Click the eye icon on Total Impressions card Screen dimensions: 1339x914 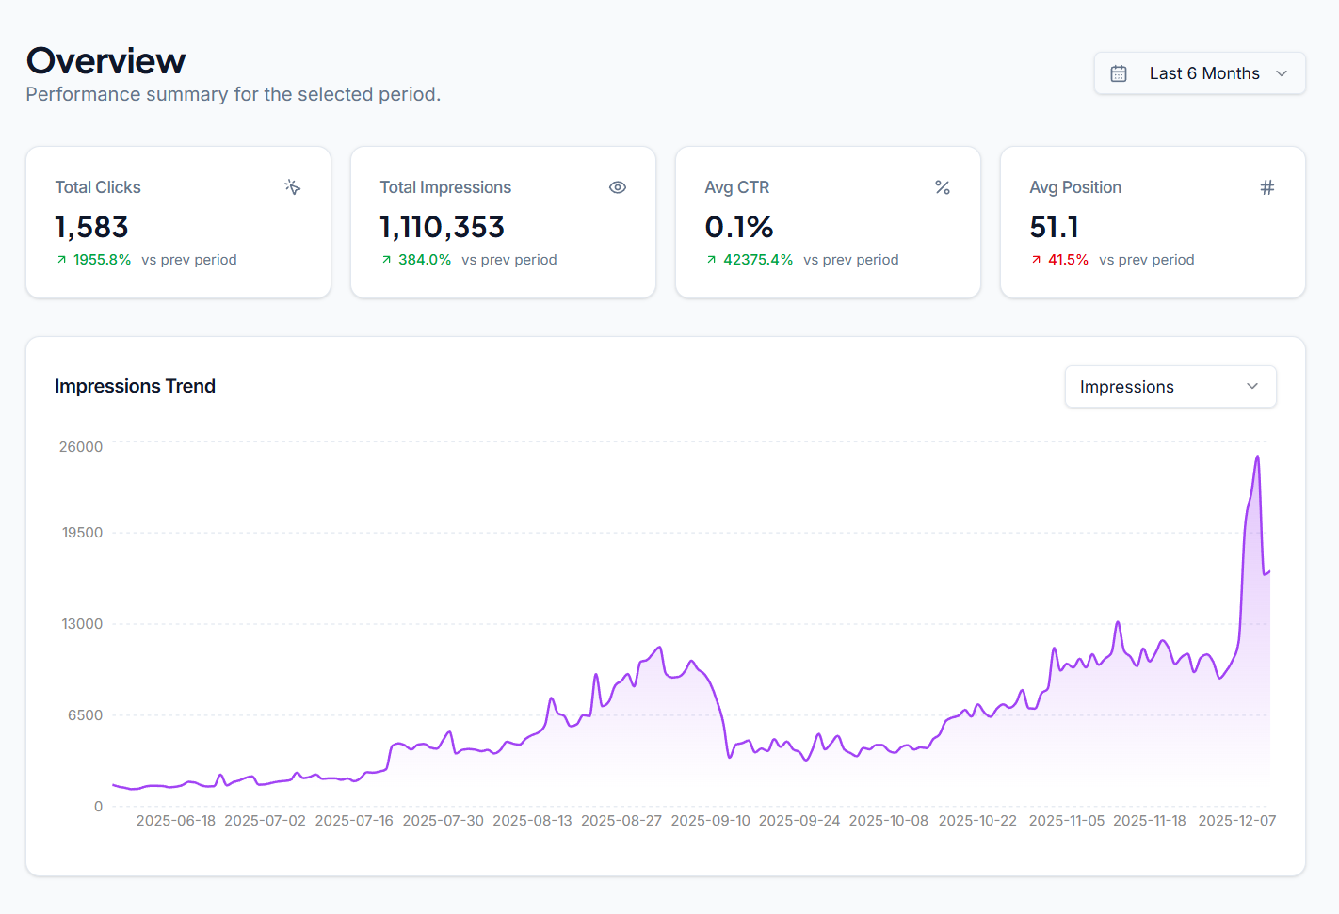point(618,187)
